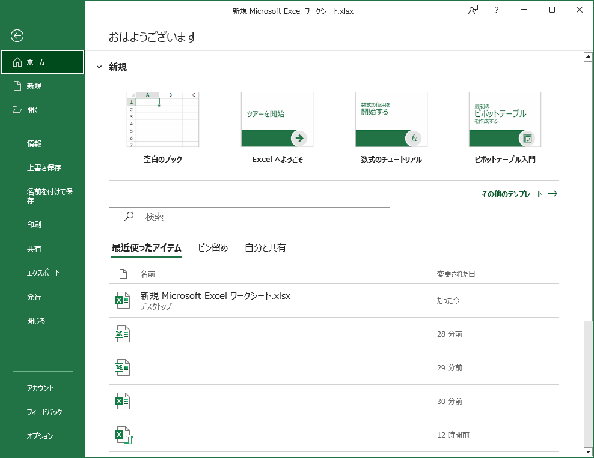Click the Excel icon in the 29 分前 row
594x458 pixels.
point(123,367)
